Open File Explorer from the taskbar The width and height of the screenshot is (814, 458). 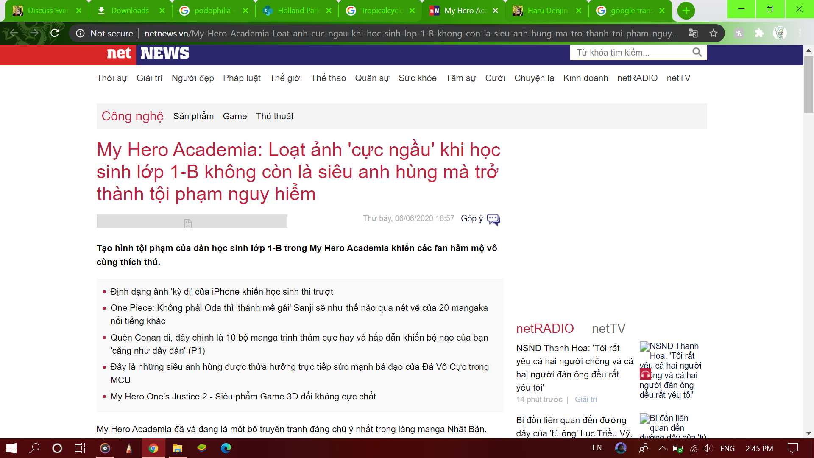(177, 448)
